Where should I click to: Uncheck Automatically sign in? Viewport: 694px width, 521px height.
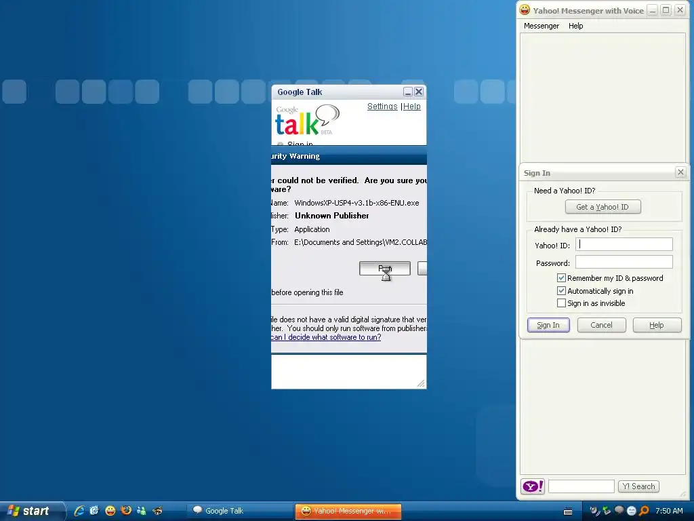pos(561,290)
